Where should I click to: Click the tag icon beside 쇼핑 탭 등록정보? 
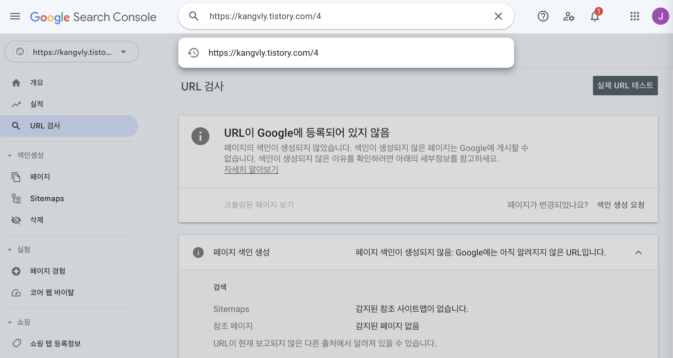[16, 343]
